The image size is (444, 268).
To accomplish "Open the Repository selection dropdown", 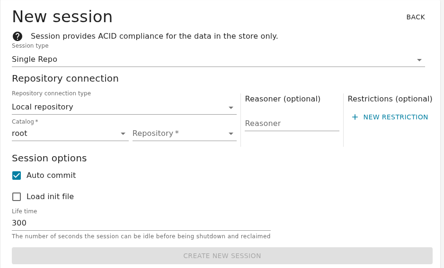I will point(184,134).
